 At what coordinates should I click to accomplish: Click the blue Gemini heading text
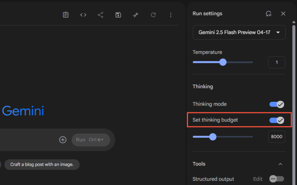point(23,111)
